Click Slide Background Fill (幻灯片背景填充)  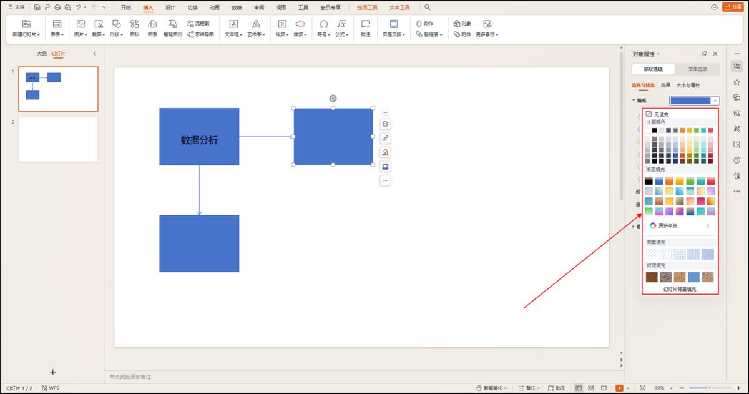(679, 289)
